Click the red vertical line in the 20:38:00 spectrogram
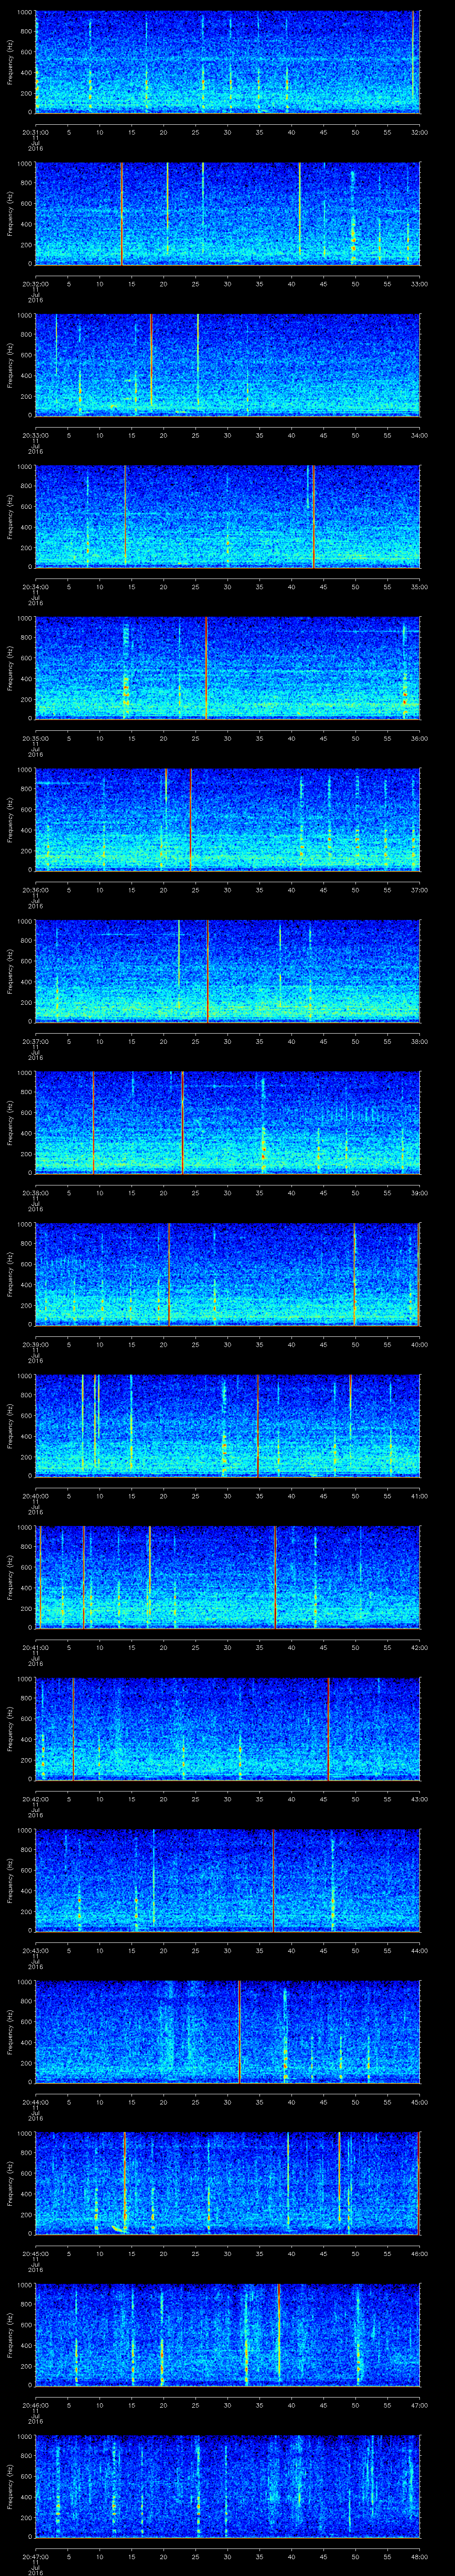The image size is (455, 2576). (183, 1123)
